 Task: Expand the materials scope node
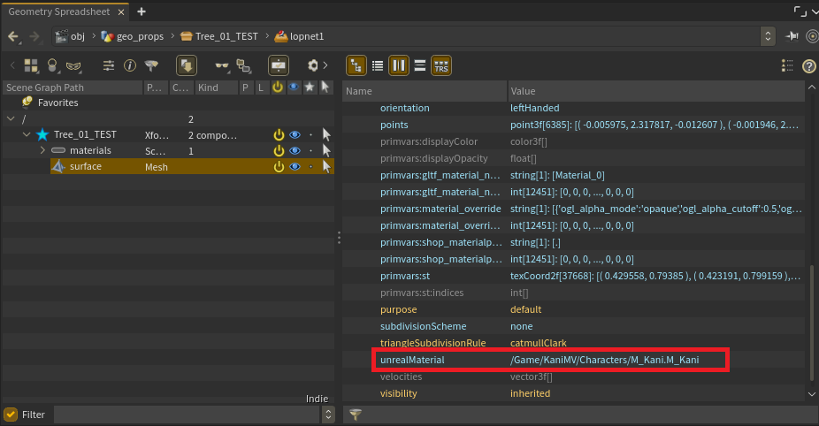42,150
